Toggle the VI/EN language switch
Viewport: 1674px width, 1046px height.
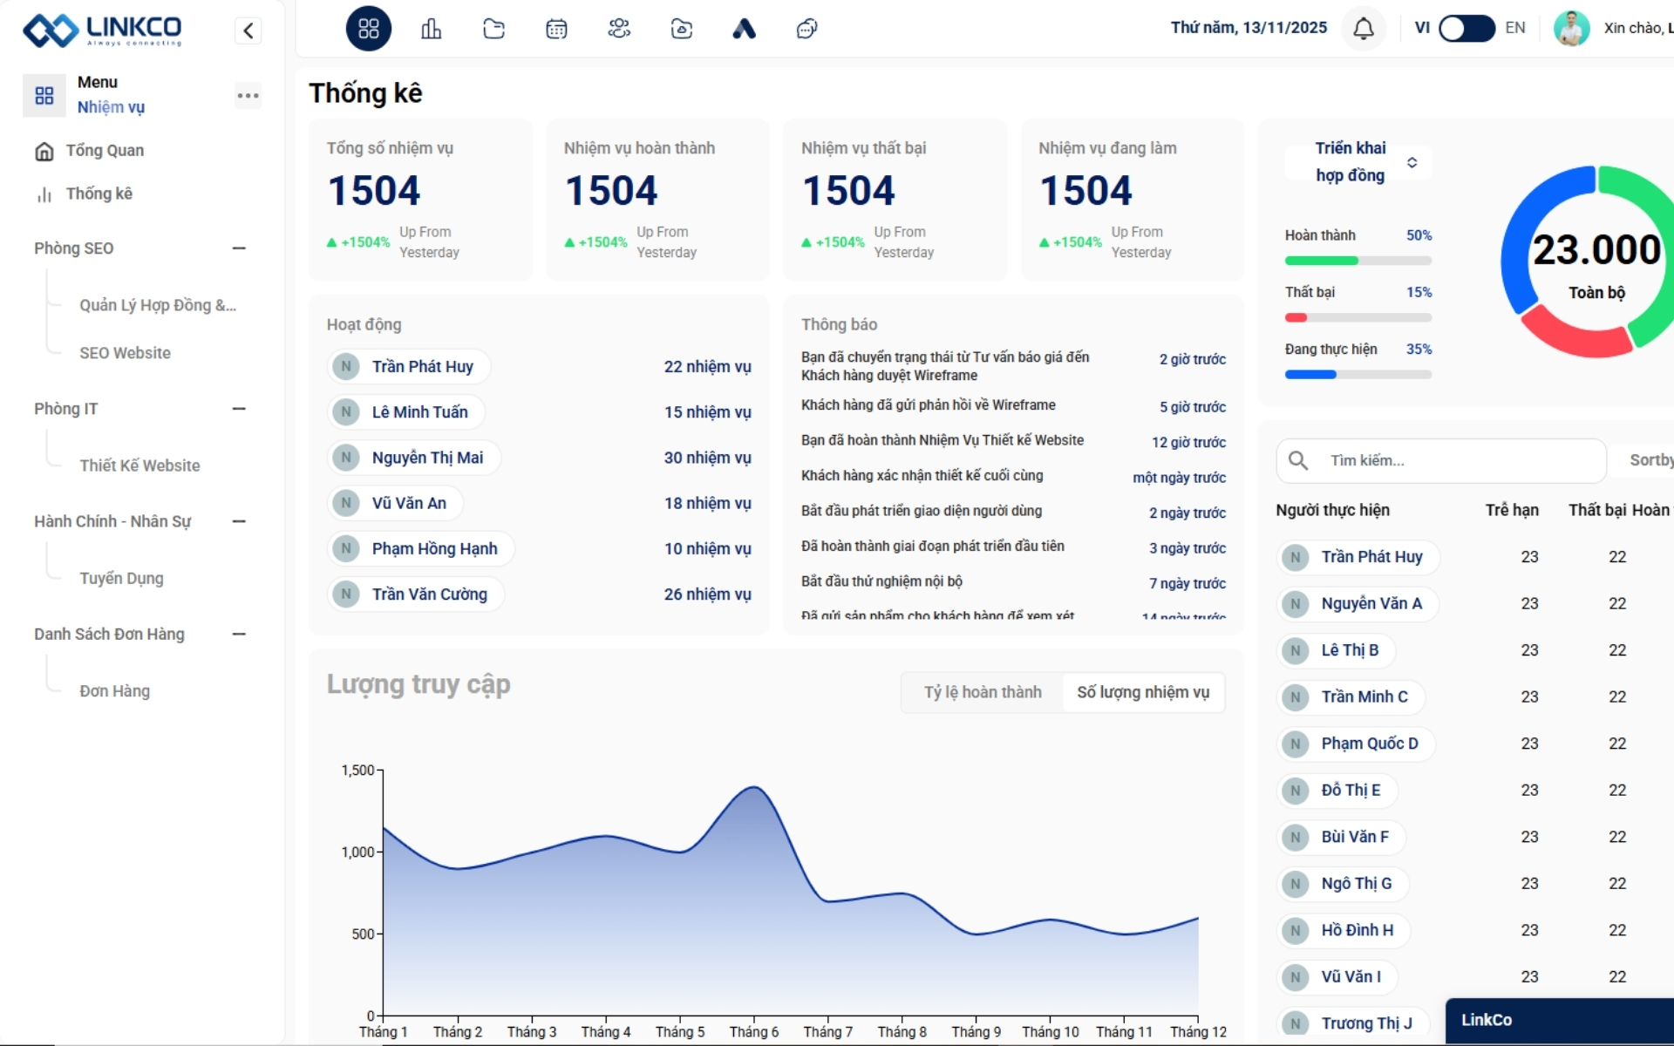tap(1466, 28)
